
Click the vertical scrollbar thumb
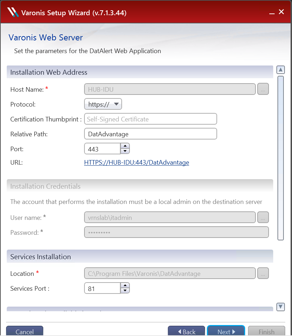pos(281,158)
